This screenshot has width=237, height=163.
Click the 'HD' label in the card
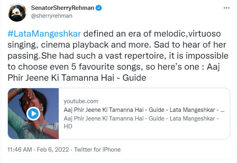point(68,126)
